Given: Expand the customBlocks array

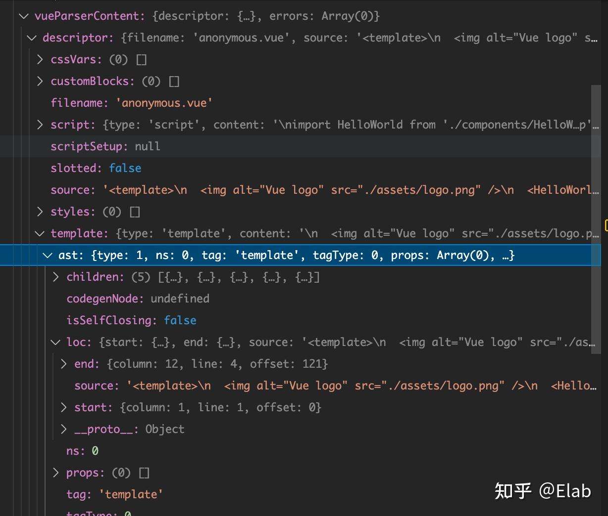Looking at the screenshot, I should point(40,81).
